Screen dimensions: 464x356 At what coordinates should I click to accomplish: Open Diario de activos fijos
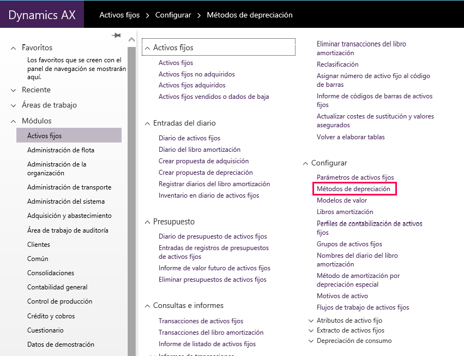point(189,138)
